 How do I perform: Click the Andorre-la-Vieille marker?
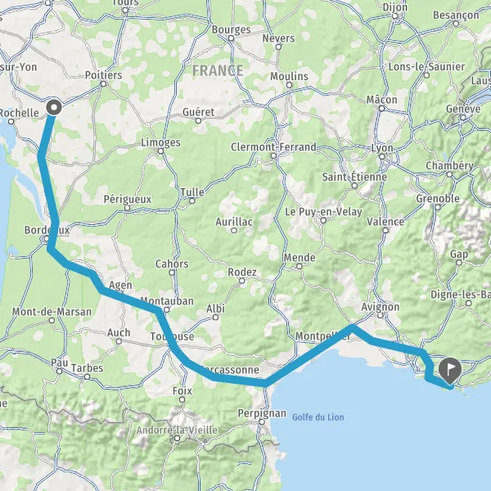178,439
